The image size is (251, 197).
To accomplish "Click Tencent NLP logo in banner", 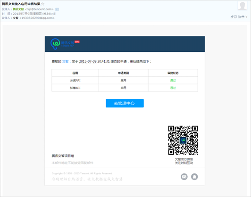I will (x=62, y=44).
